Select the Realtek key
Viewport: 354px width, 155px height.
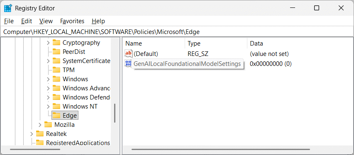coord(56,134)
